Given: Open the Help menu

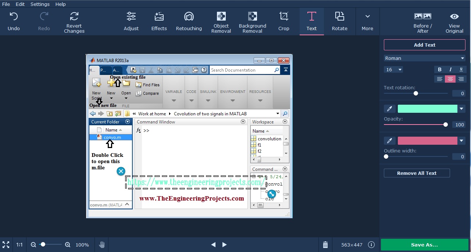Looking at the screenshot, I should 61,4.
